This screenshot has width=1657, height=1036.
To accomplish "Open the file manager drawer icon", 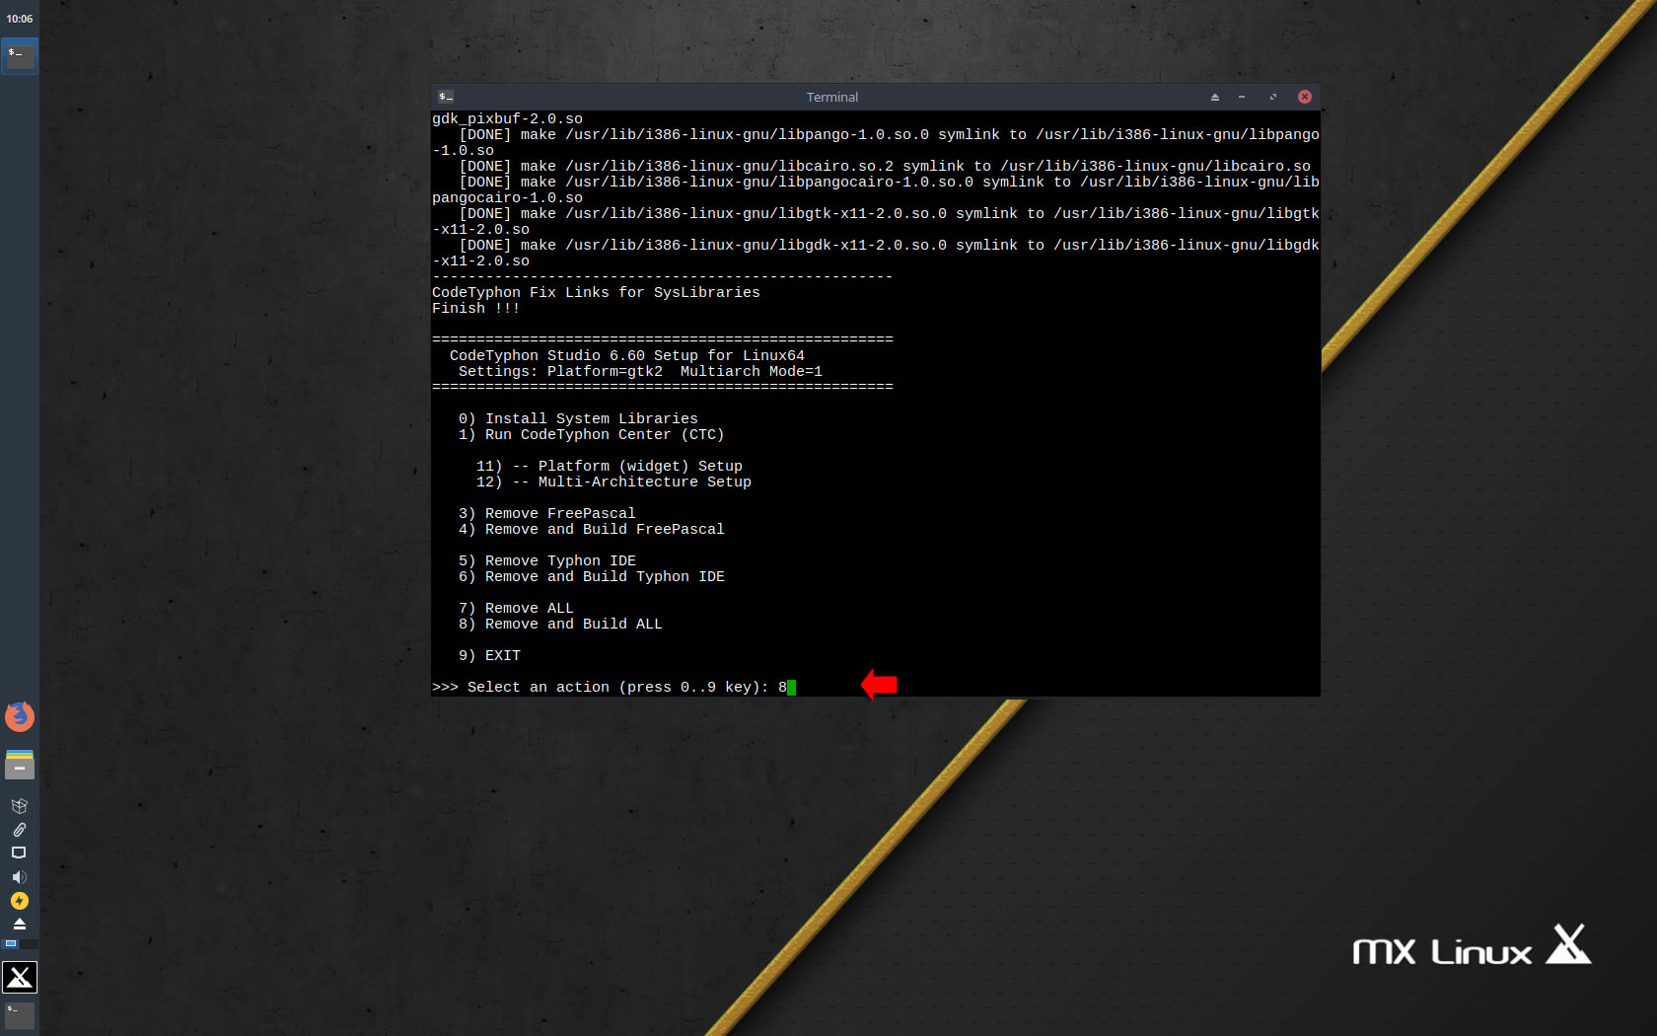I will coord(20,765).
